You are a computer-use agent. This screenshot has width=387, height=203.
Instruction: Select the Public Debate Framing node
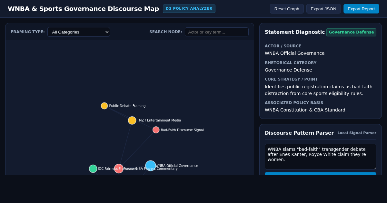pyautogui.click(x=104, y=106)
